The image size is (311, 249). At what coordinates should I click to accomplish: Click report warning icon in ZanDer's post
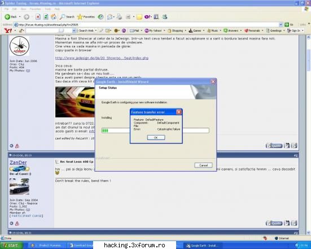(x=17, y=224)
